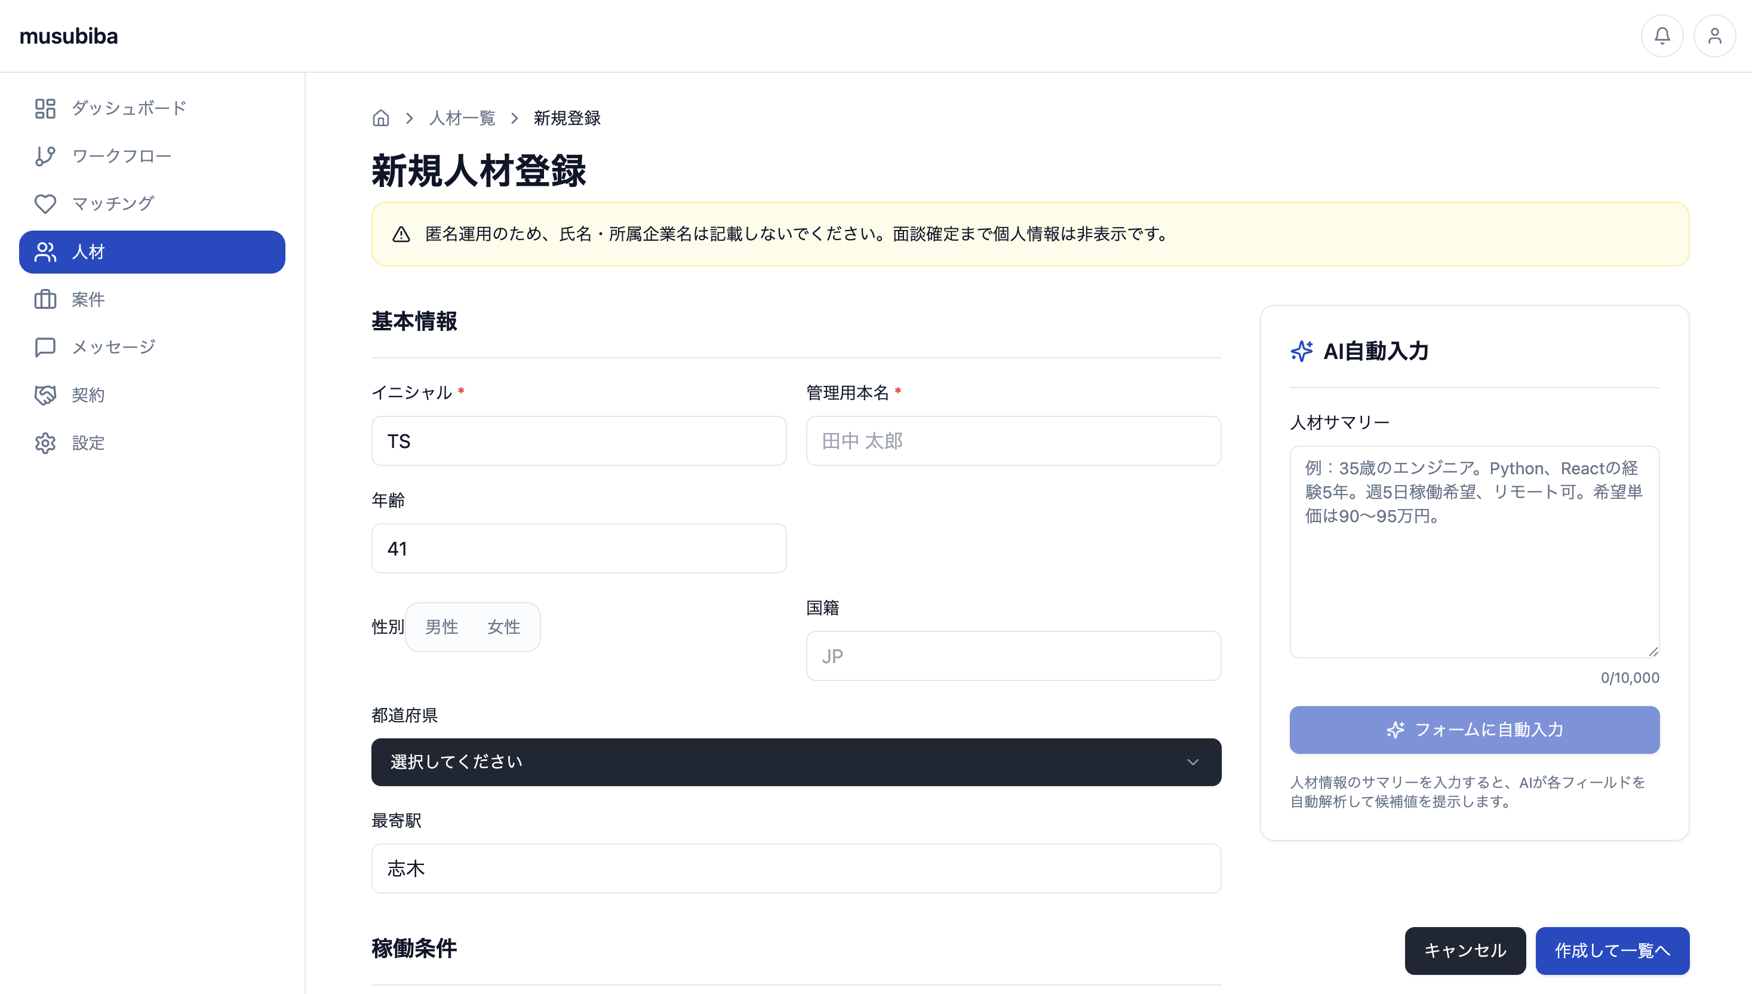Click the notification bell icon
This screenshot has height=994, width=1752.
[1662, 35]
